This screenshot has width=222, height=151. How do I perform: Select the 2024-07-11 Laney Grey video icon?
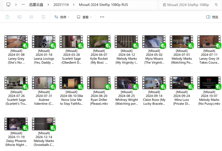(x=209, y=42)
